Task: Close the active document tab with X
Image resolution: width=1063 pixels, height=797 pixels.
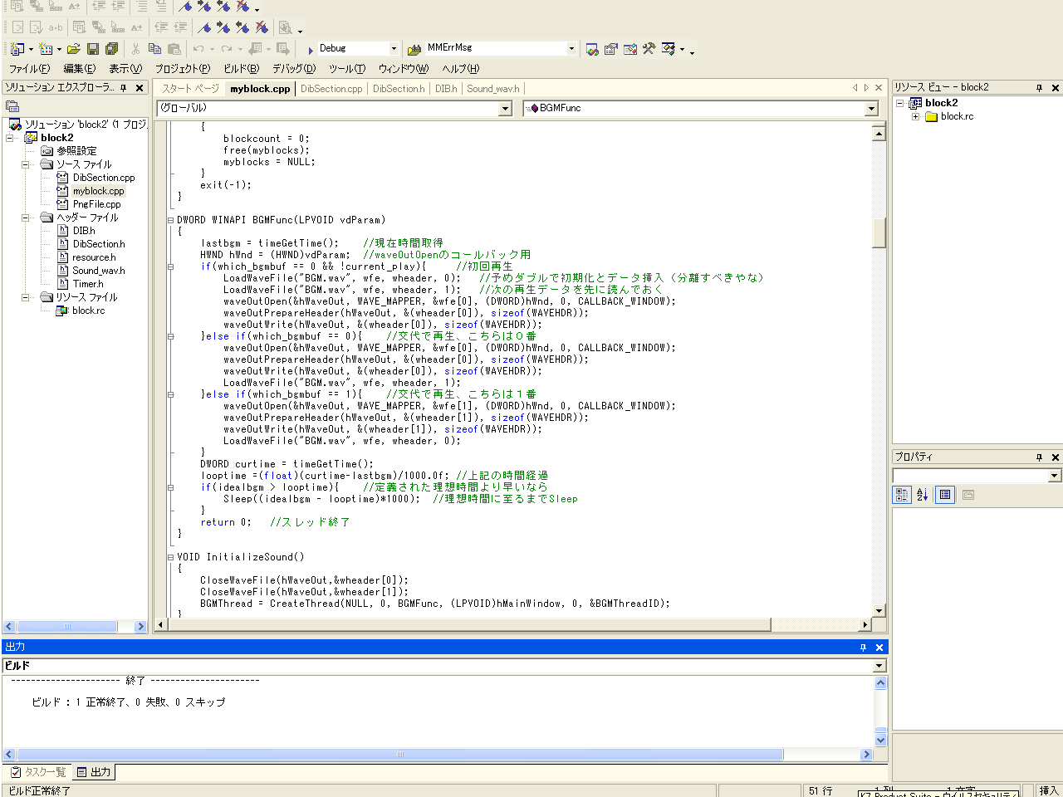Action: coord(879,88)
